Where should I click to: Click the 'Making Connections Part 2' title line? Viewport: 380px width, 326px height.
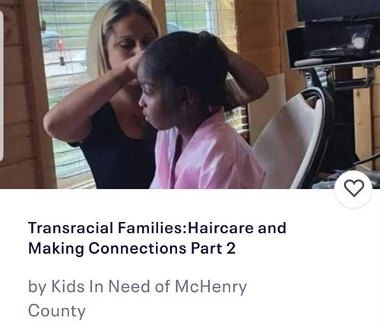131,248
